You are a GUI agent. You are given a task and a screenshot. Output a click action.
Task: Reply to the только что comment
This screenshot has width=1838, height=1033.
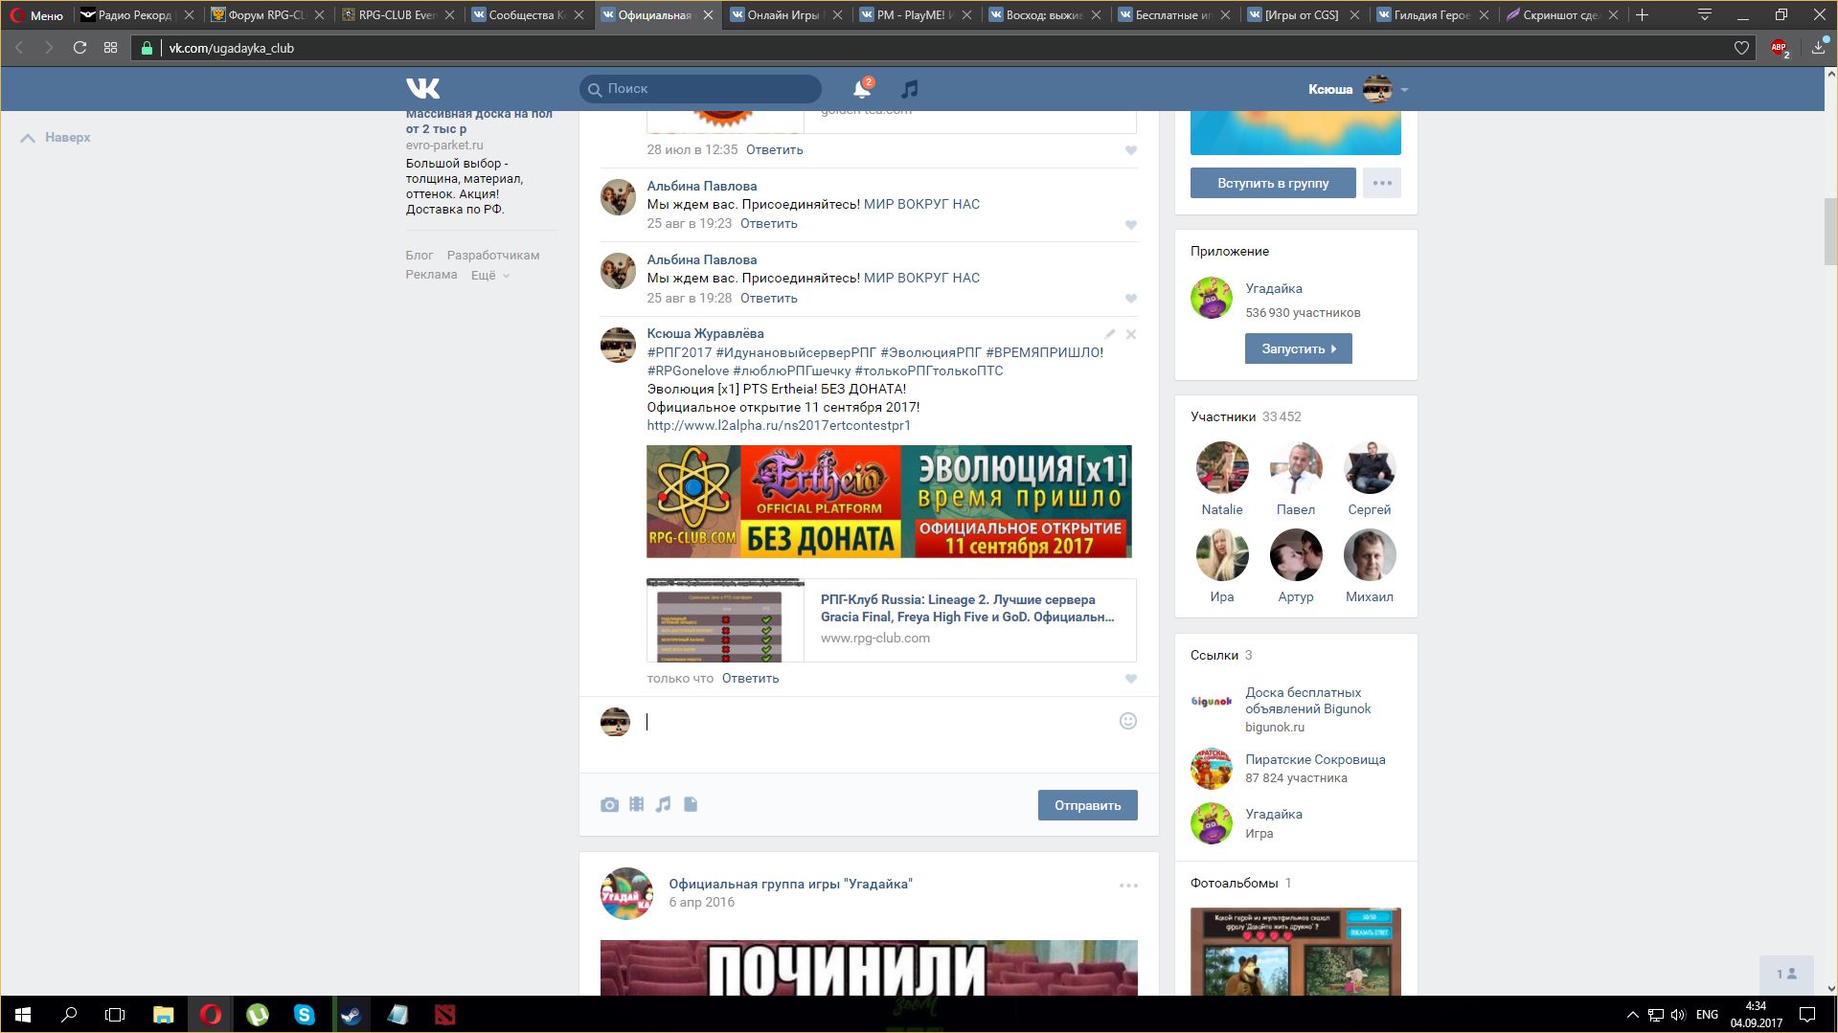point(750,678)
